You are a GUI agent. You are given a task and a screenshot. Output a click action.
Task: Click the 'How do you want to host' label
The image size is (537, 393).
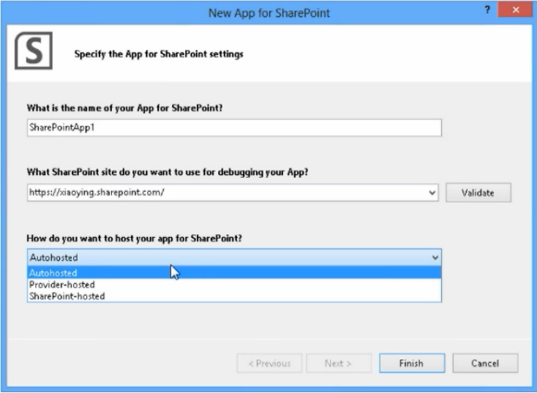coord(135,238)
